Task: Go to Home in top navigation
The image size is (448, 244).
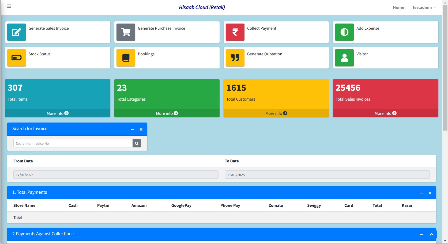Action: pos(398,7)
